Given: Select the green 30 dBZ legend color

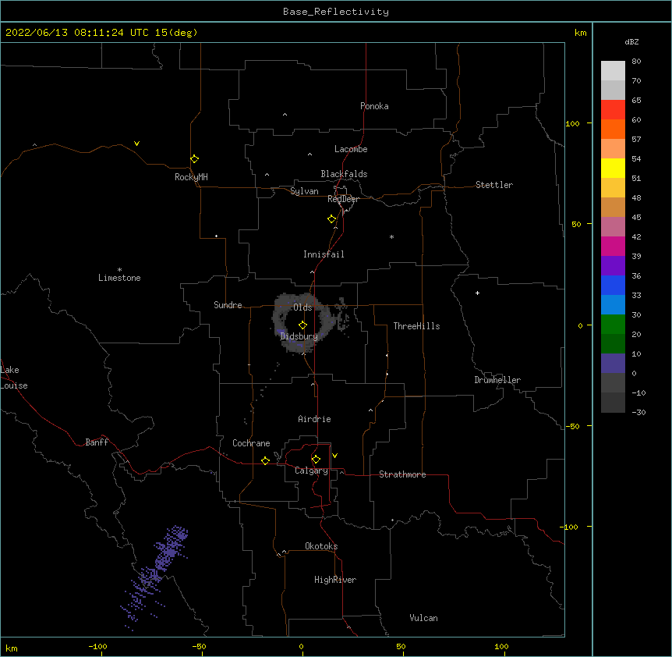Looking at the screenshot, I should pos(613,325).
